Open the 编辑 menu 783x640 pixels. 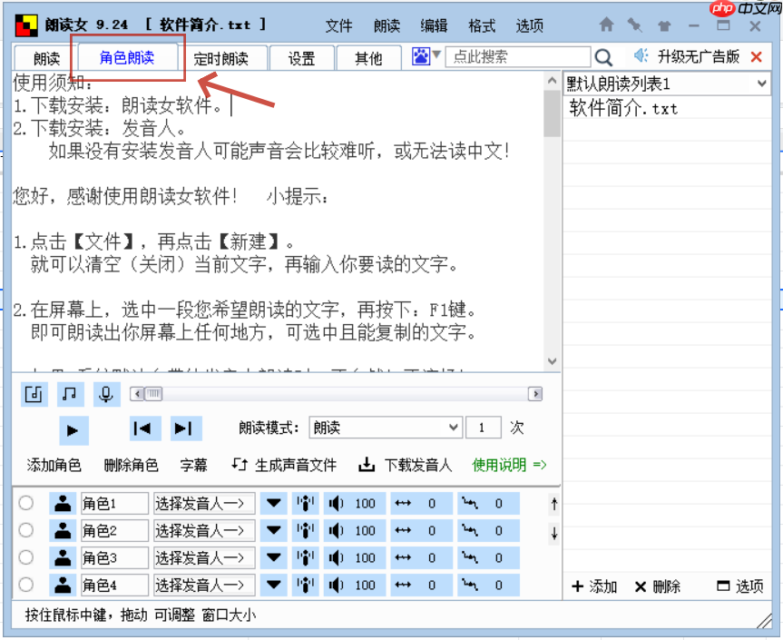click(434, 26)
